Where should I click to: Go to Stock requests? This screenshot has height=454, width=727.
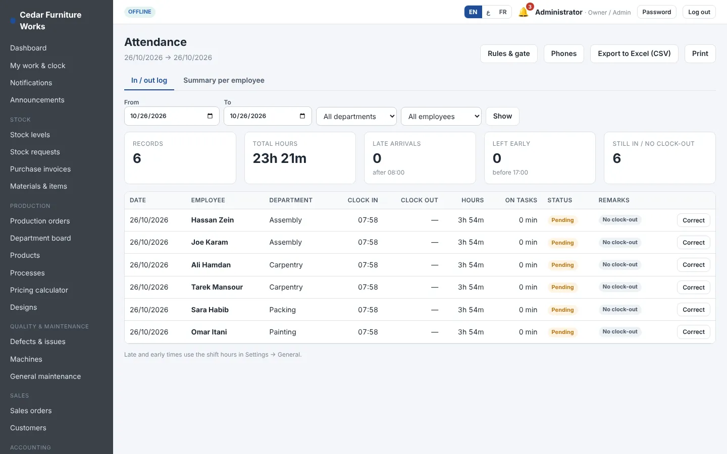point(57,152)
